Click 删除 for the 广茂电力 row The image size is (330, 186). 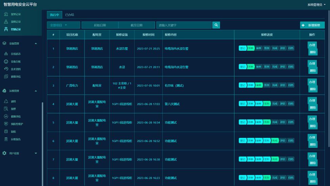pos(313,89)
